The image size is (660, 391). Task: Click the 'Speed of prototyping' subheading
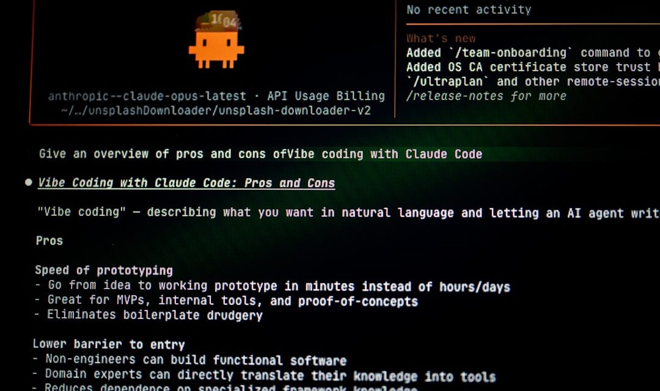104,270
